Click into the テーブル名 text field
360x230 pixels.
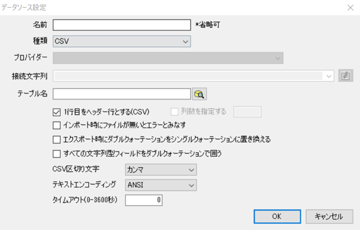[122, 94]
